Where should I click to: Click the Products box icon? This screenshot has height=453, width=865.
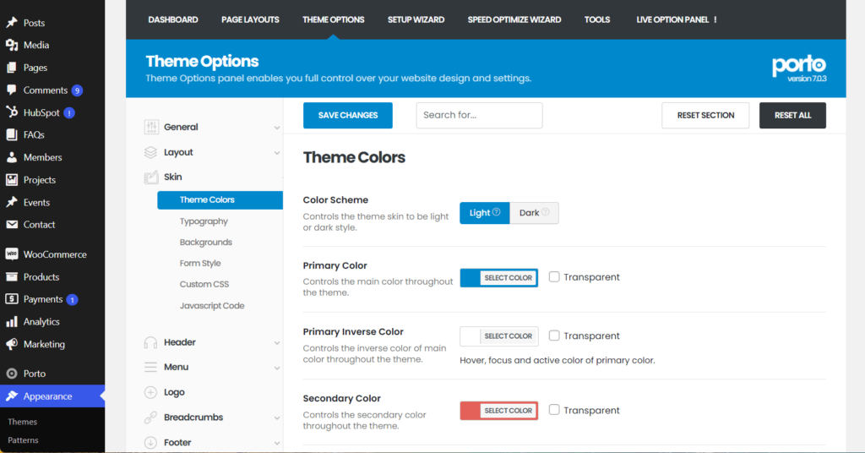coord(12,277)
